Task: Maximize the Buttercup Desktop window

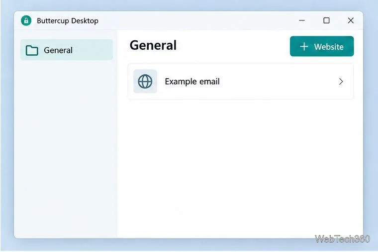Action: [x=326, y=20]
